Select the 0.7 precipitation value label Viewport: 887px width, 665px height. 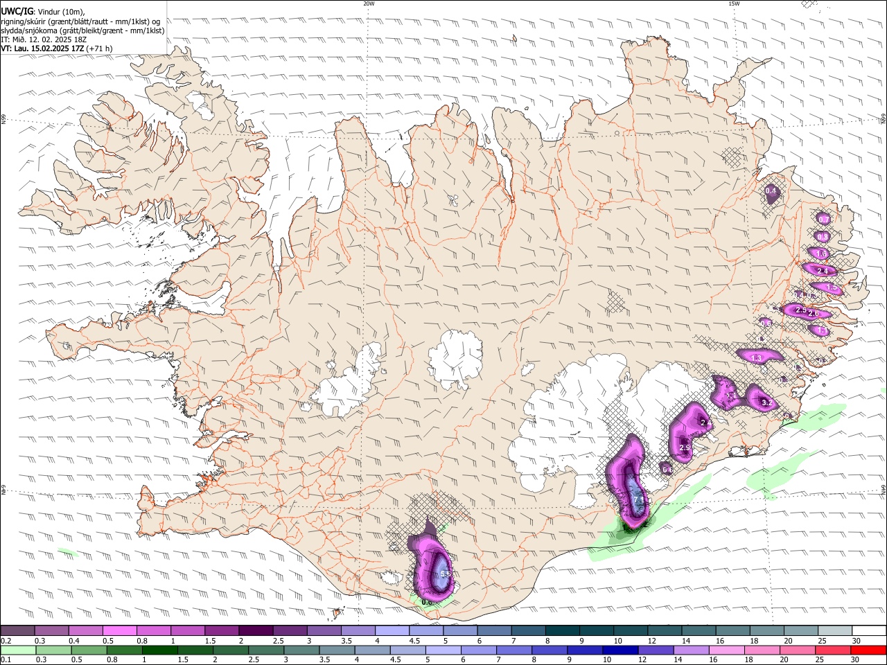click(824, 219)
